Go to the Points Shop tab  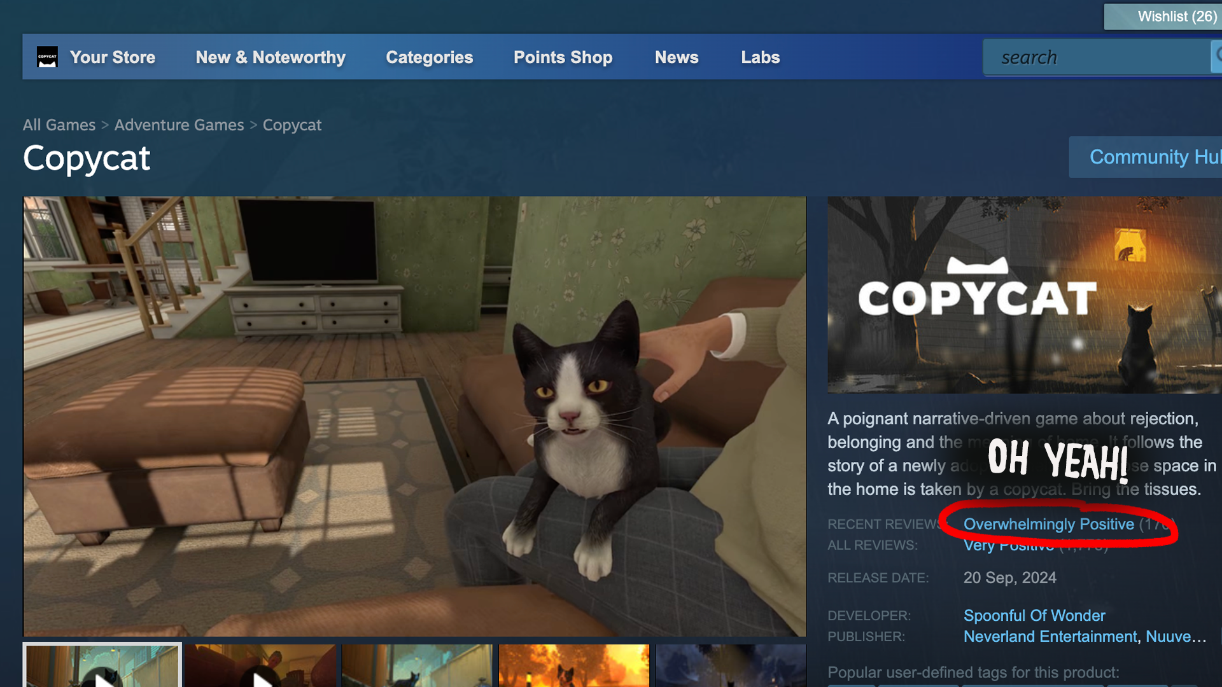pyautogui.click(x=563, y=57)
